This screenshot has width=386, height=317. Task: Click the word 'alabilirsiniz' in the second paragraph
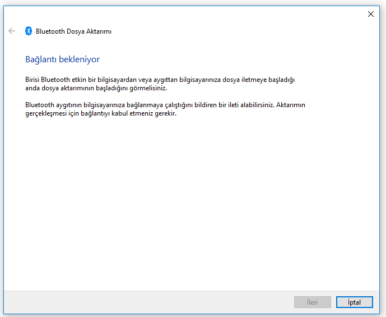[x=252, y=105]
